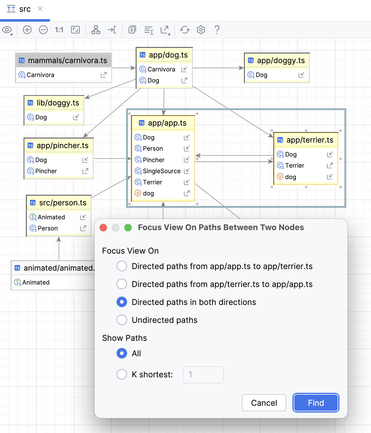371x433 pixels.
Task: Click export arrow on Carnivora in carnivora.ts
Action: click(104, 75)
